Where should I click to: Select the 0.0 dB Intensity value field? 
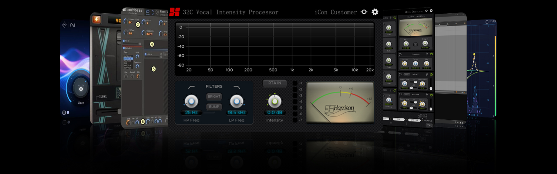(274, 113)
